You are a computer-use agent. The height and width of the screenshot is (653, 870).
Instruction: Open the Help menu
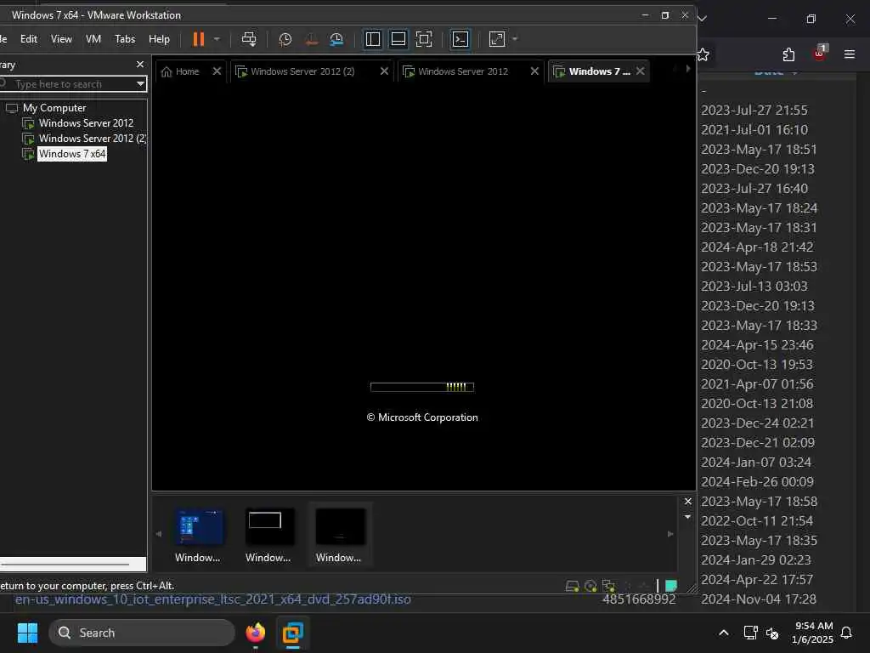coord(159,39)
